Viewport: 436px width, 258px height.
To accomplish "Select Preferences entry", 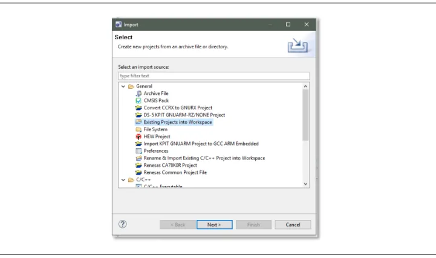I will [156, 151].
